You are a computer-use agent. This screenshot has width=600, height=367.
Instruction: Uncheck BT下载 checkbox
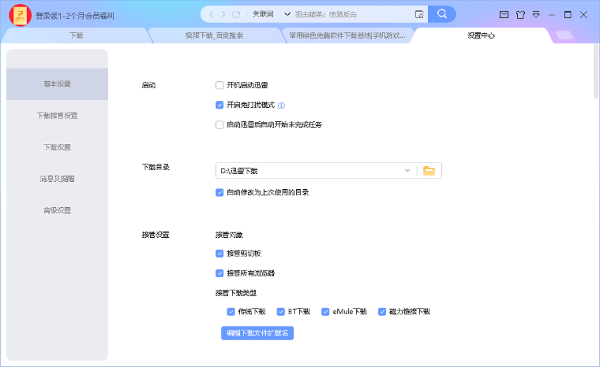[281, 312]
